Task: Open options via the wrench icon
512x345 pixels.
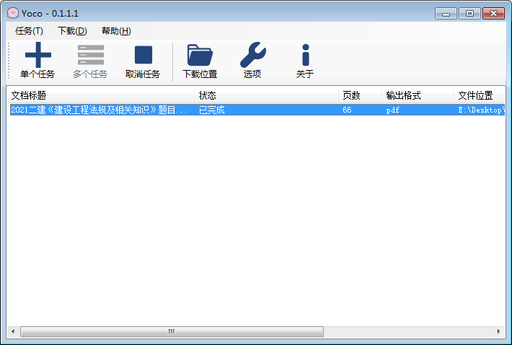Action: (252, 55)
